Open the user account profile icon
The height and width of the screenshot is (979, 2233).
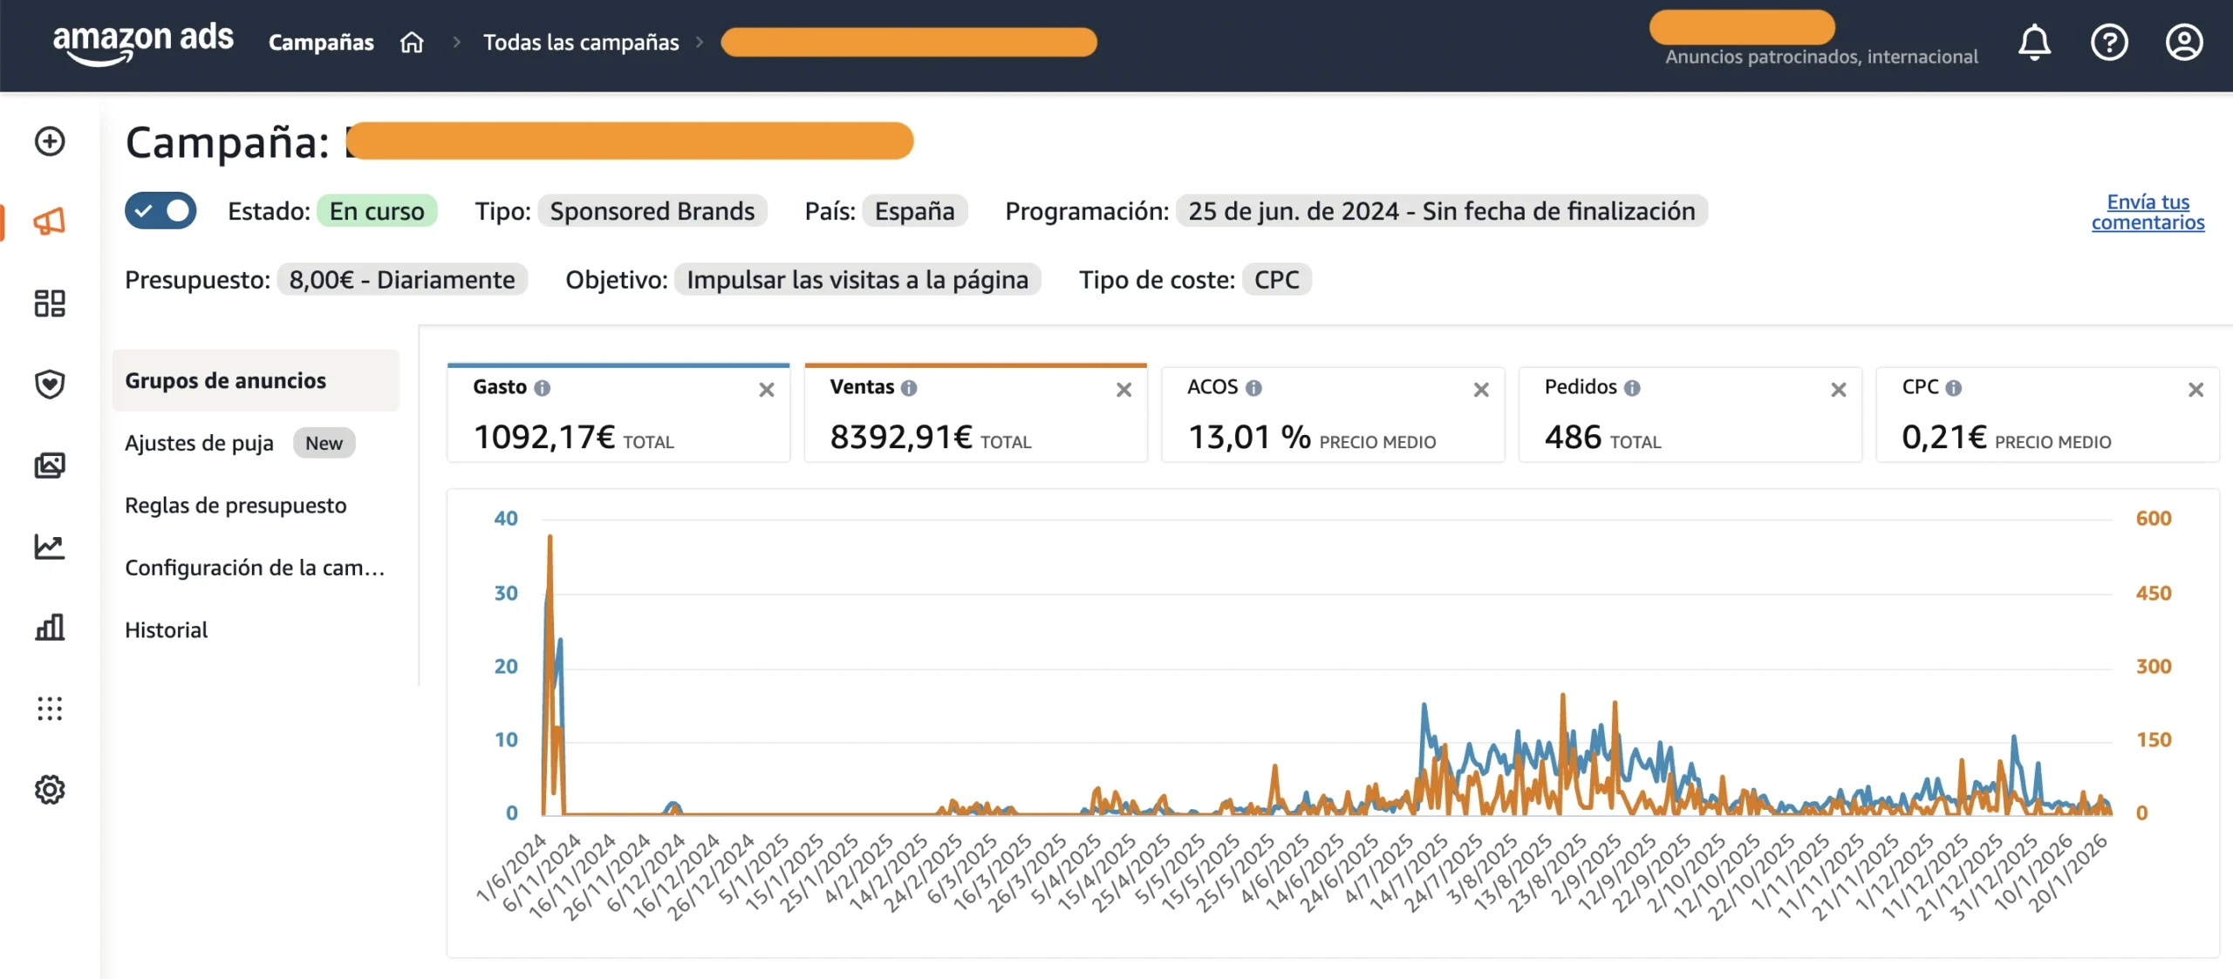coord(2184,42)
